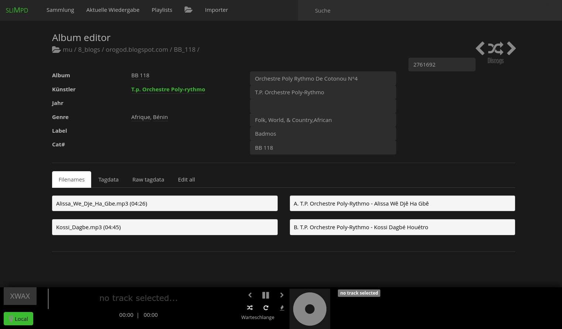Open the Raw tagdata tab
The width and height of the screenshot is (562, 329).
(148, 180)
